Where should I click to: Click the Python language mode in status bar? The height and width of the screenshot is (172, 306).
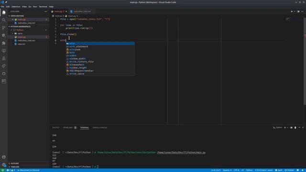coord(249,170)
